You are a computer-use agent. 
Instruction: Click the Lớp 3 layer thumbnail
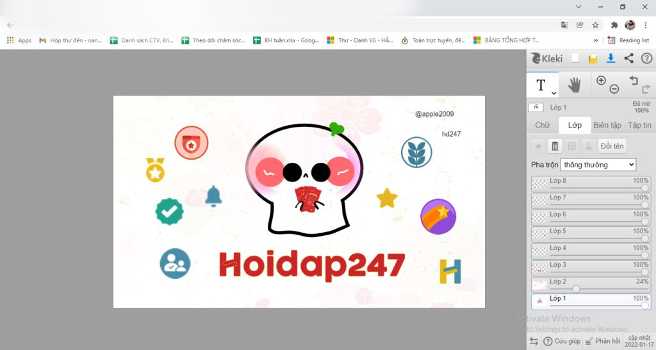coord(539,268)
